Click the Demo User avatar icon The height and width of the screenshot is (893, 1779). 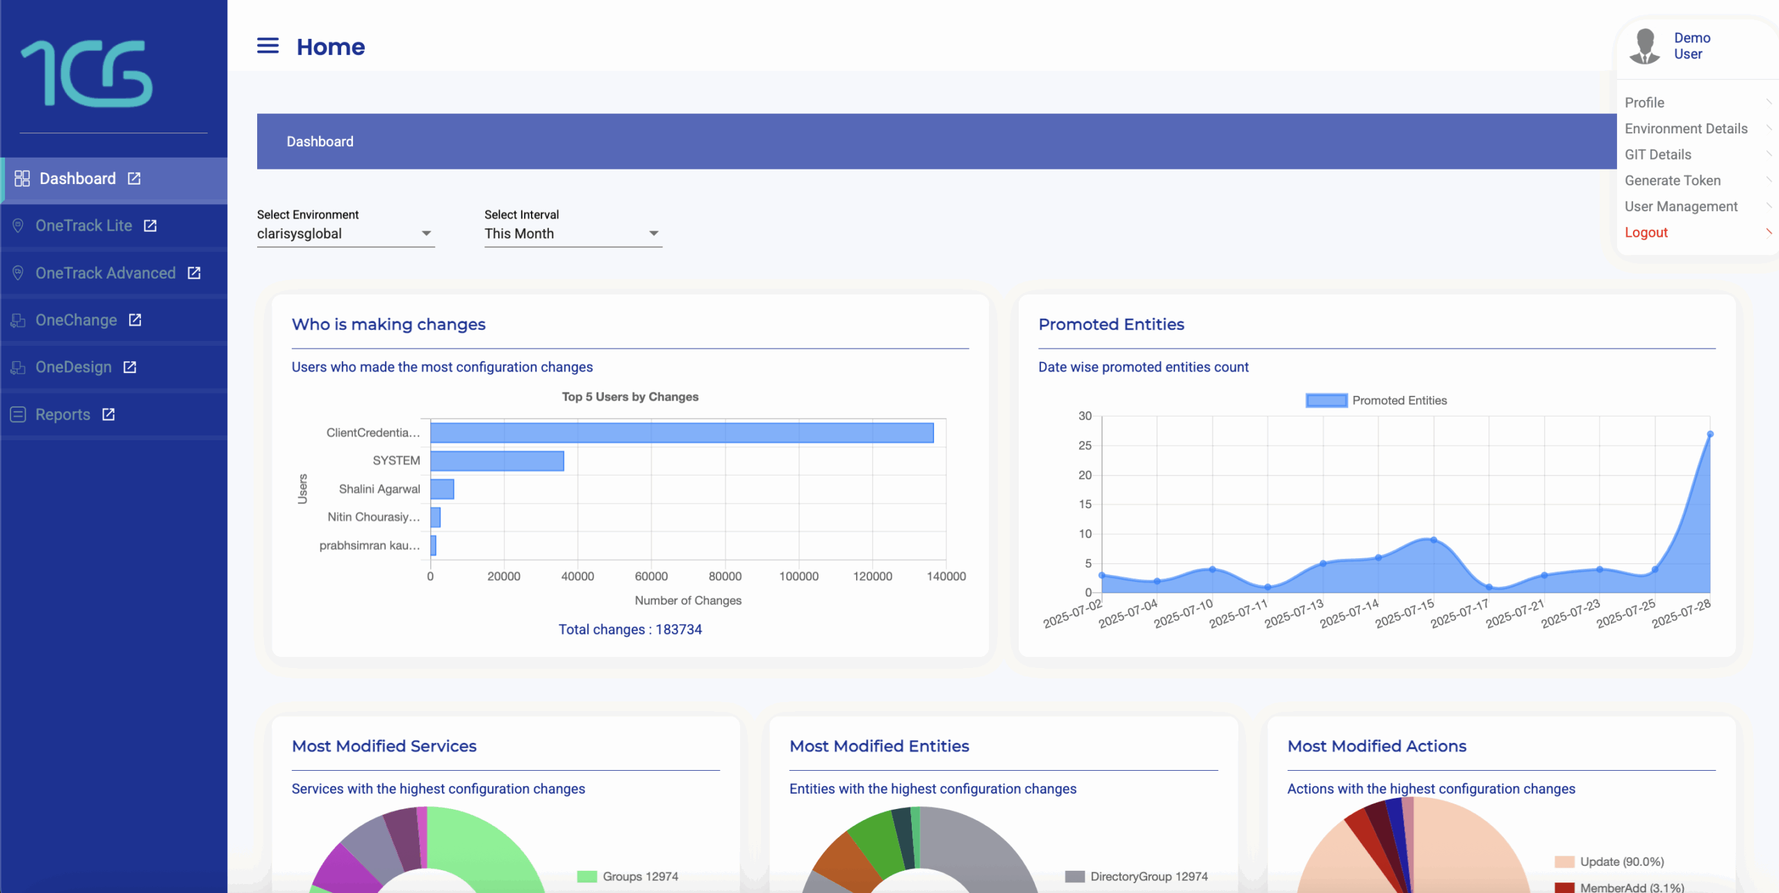click(1644, 46)
